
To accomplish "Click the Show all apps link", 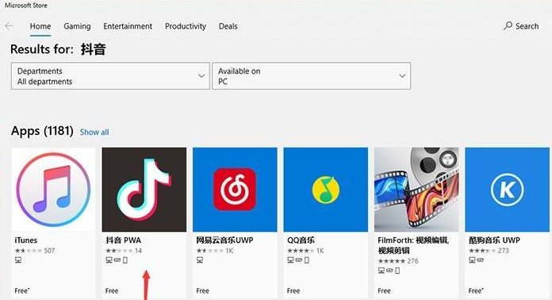I will 94,133.
